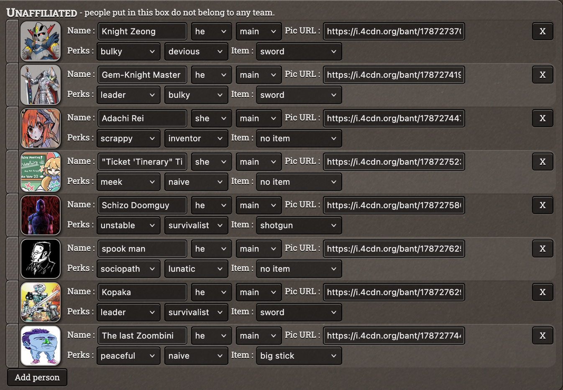This screenshot has width=563, height=390.
Task: Click Knight Zeong's avatar picture
Action: 41,41
